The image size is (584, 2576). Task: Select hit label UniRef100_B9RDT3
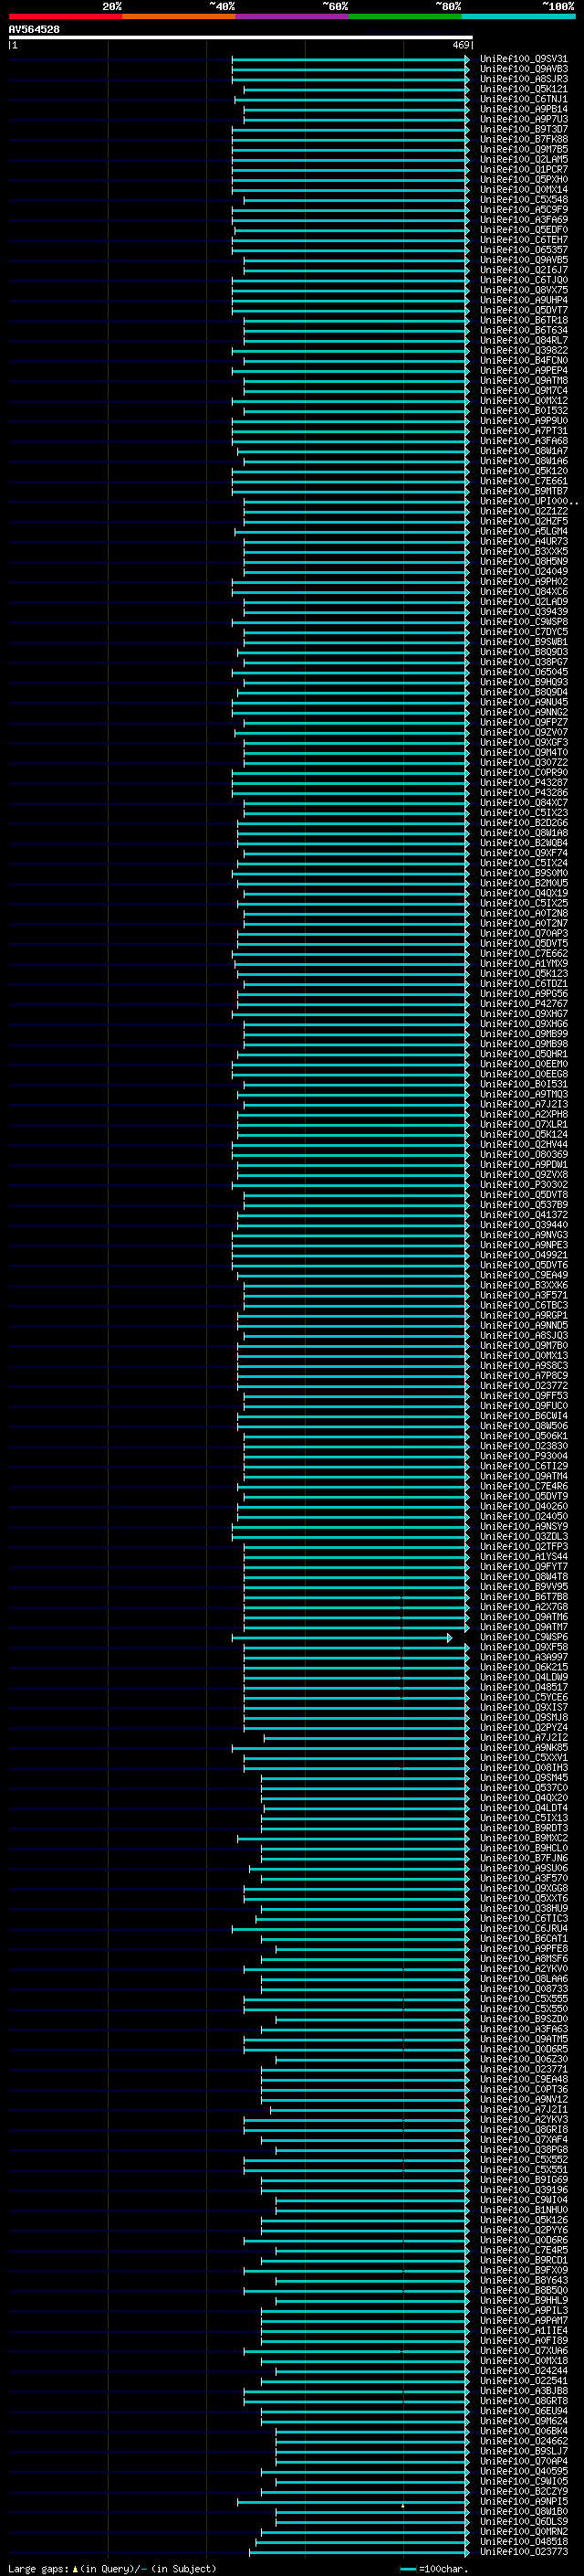[x=524, y=1828]
